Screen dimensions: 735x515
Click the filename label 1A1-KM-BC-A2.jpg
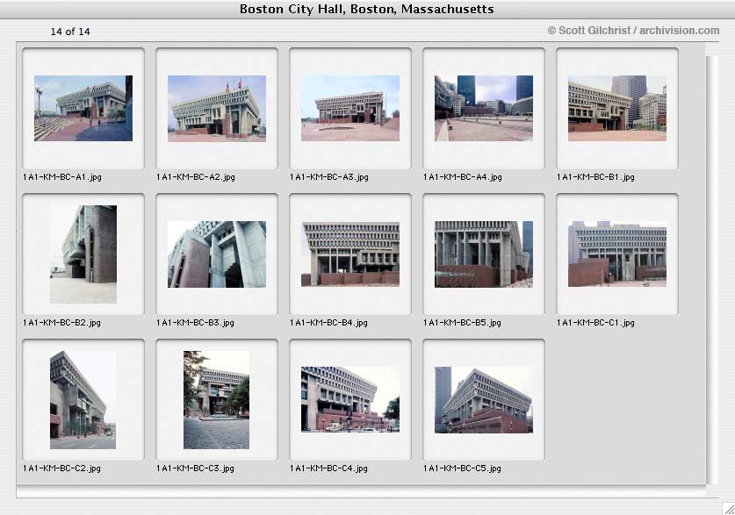[x=196, y=177]
